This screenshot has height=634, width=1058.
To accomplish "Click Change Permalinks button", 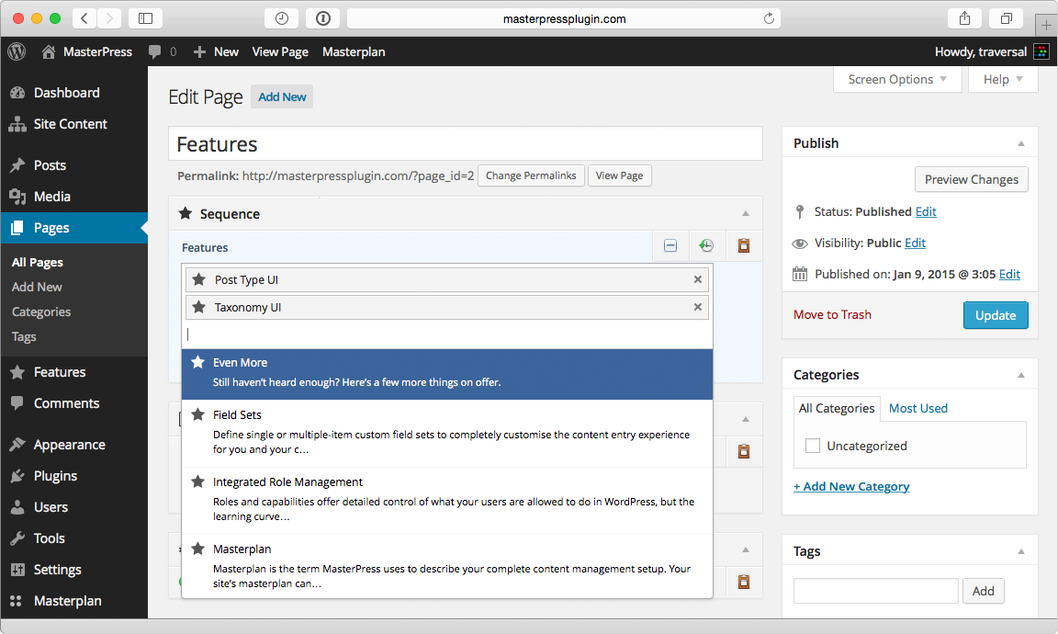I will click(531, 175).
